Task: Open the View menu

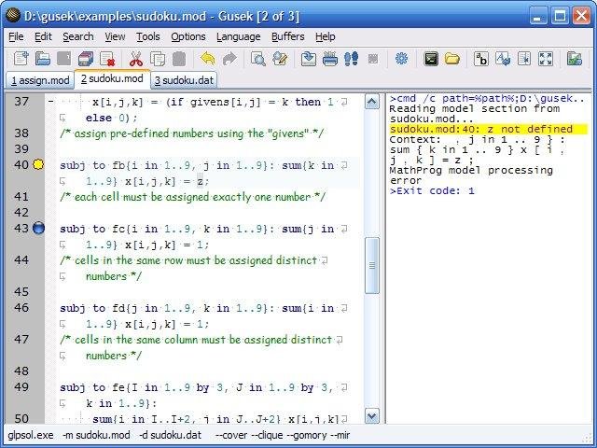Action: [x=115, y=37]
